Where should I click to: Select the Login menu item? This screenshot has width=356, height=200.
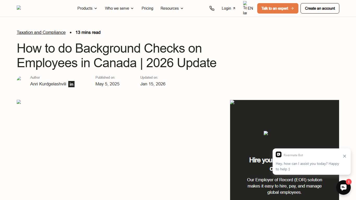point(226,8)
